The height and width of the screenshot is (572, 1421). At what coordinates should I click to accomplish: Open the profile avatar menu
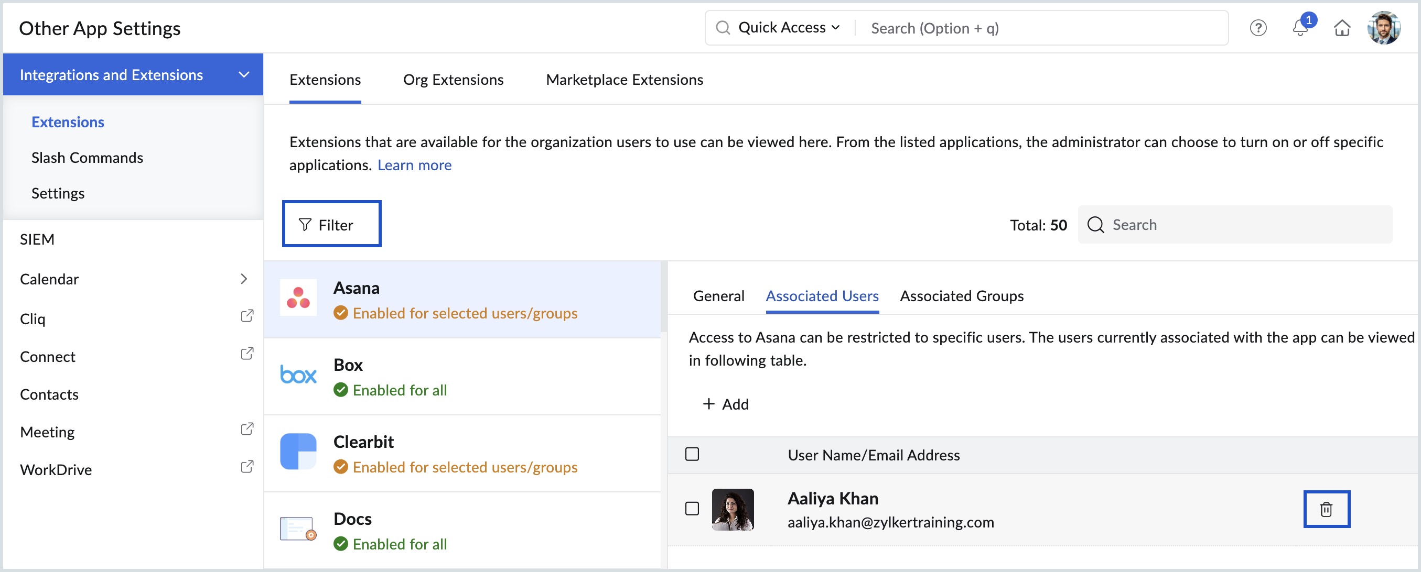pos(1384,28)
